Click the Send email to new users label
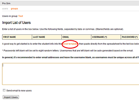This screenshot has height=100, width=139. [x=19, y=90]
